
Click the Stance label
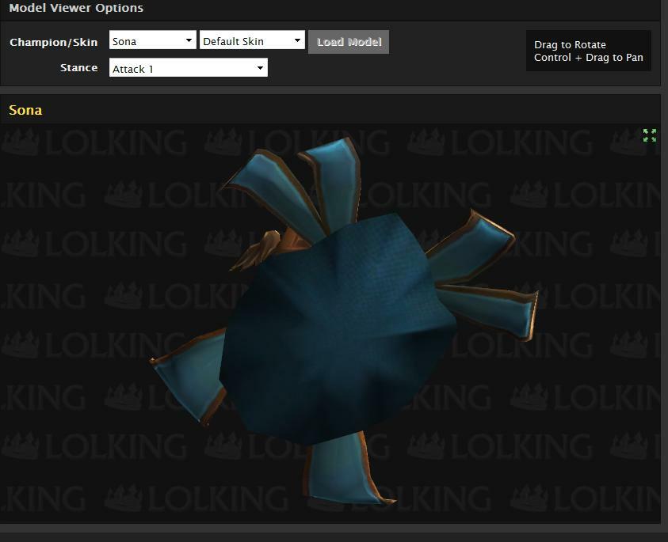click(78, 67)
